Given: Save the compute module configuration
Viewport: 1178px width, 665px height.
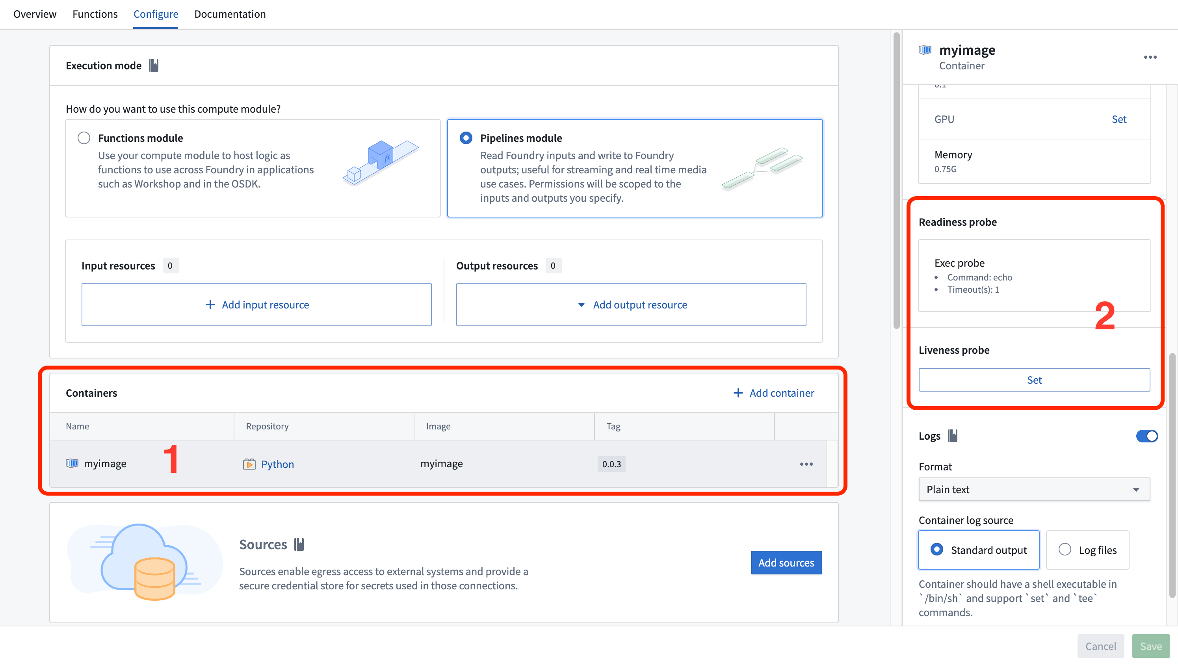Looking at the screenshot, I should (x=1150, y=646).
